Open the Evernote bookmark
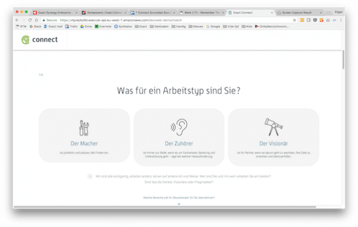 [x=103, y=27]
